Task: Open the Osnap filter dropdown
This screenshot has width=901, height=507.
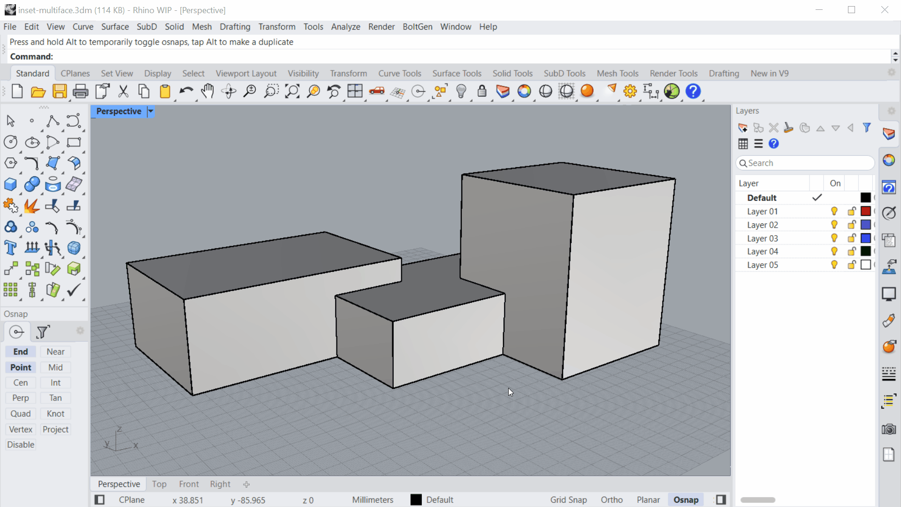Action: (42, 331)
